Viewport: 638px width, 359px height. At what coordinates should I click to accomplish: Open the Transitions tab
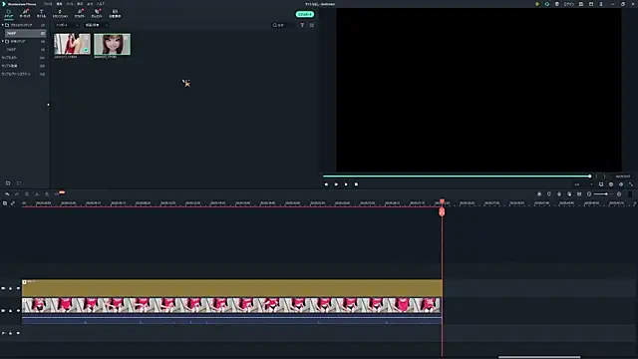click(x=60, y=13)
